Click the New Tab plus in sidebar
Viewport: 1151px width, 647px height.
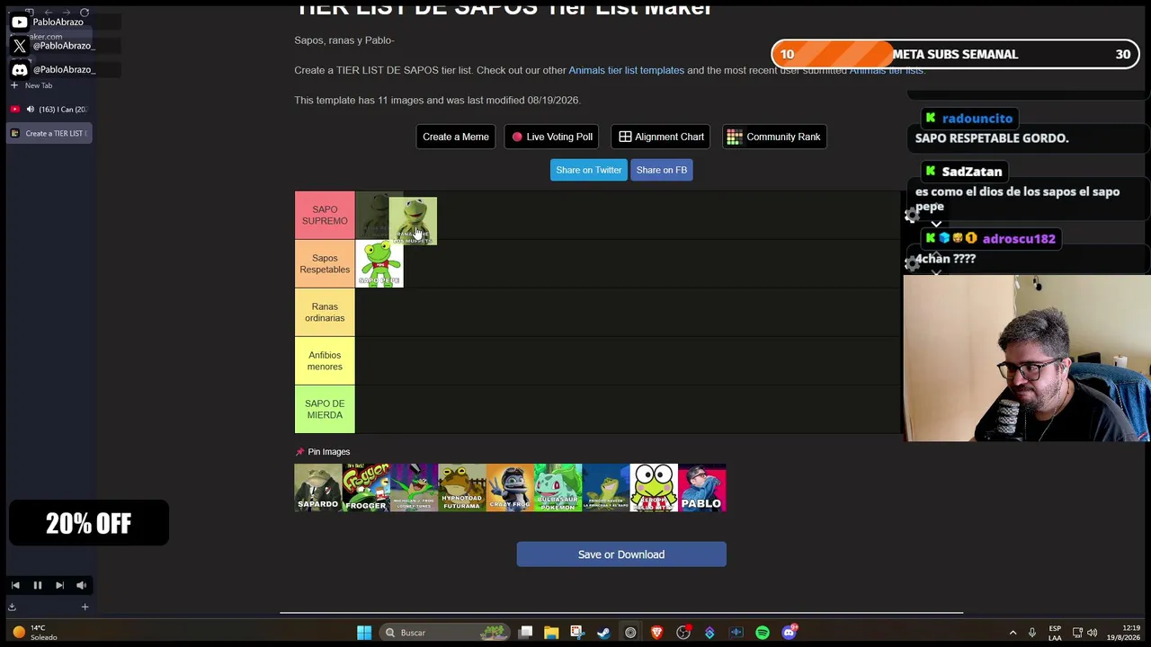coord(14,85)
